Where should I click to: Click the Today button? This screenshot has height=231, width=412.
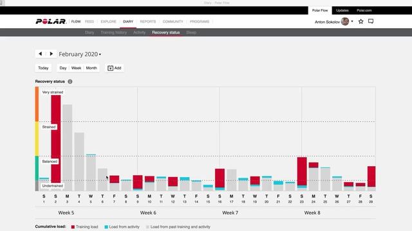coord(43,68)
